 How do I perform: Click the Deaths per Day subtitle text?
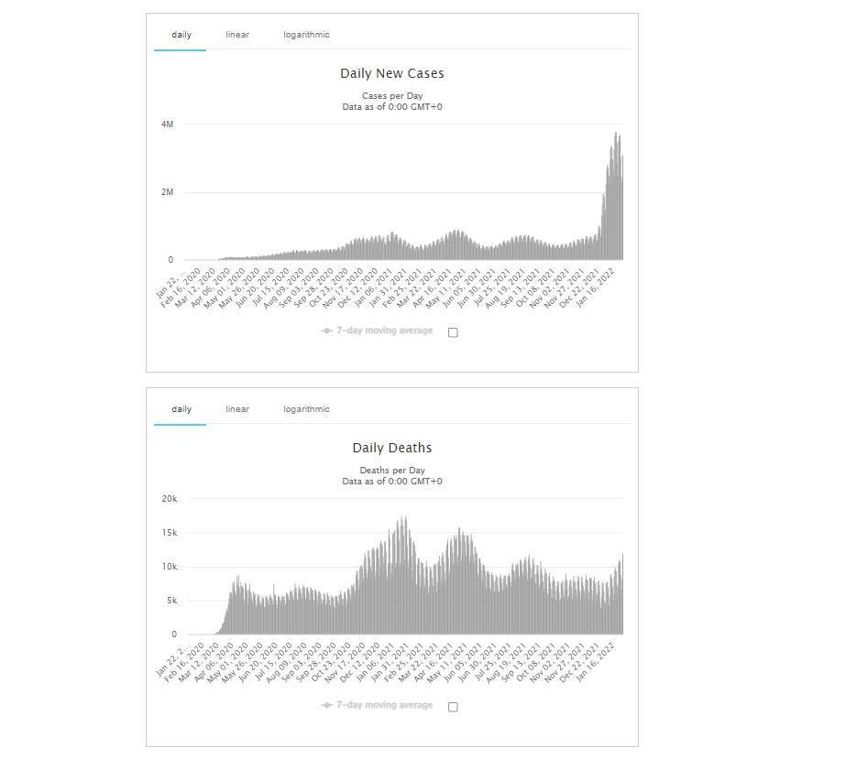click(391, 471)
